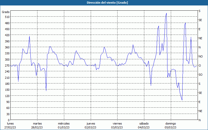Click the 'martes' day label
Viewport: 208px width, 130px height.
[x=37, y=123]
